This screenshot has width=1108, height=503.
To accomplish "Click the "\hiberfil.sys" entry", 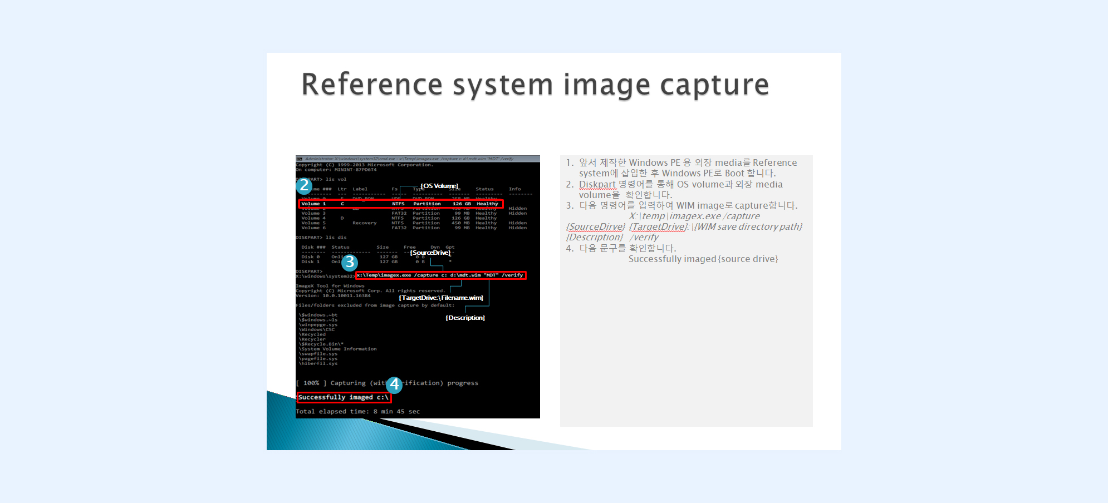I will (318, 363).
